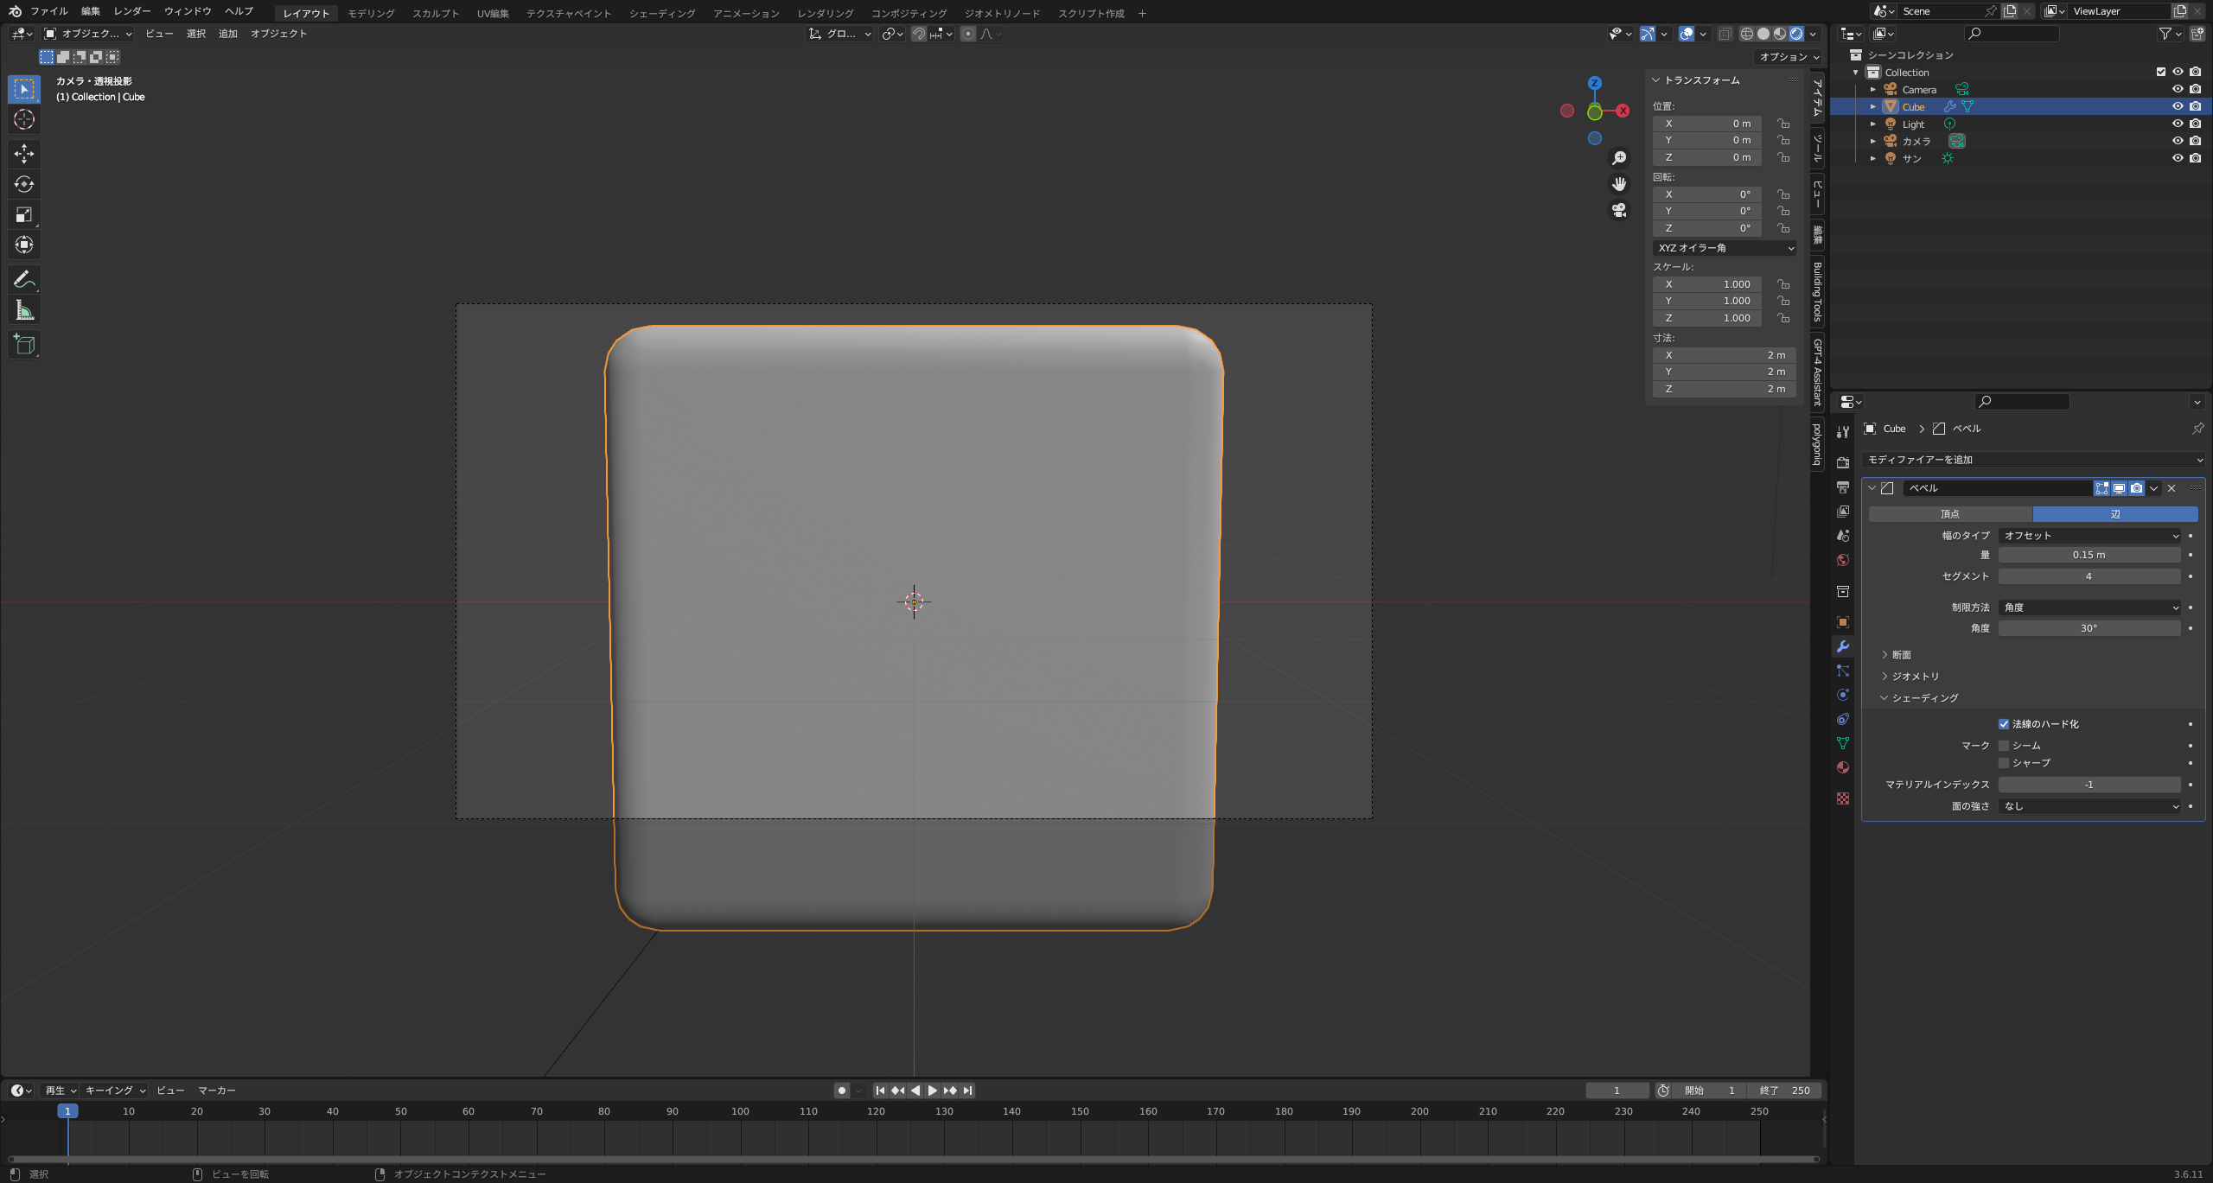Click the pan view hand gizmo
2213x1183 pixels.
click(x=1619, y=184)
